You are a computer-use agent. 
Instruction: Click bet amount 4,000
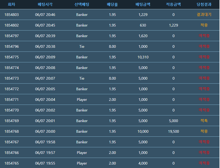[143, 163]
